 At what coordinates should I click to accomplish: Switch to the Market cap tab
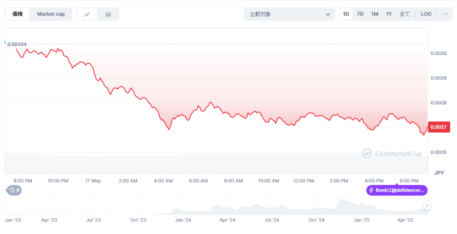pos(51,14)
